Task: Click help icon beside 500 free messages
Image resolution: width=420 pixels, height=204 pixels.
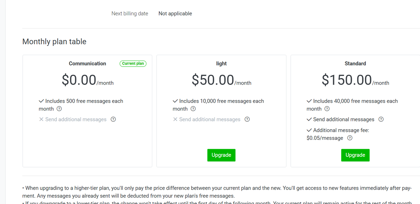Action: (59, 109)
